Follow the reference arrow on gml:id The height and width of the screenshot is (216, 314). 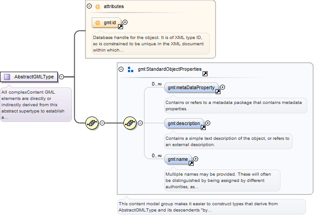[120, 27]
